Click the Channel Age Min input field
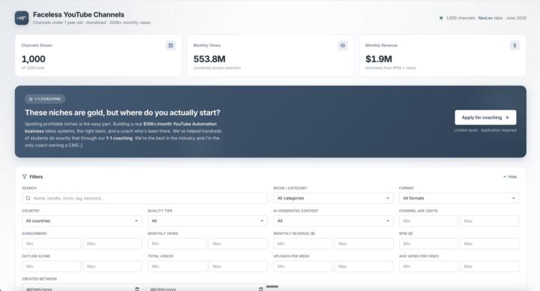540x291 pixels. pyautogui.click(x=428, y=221)
